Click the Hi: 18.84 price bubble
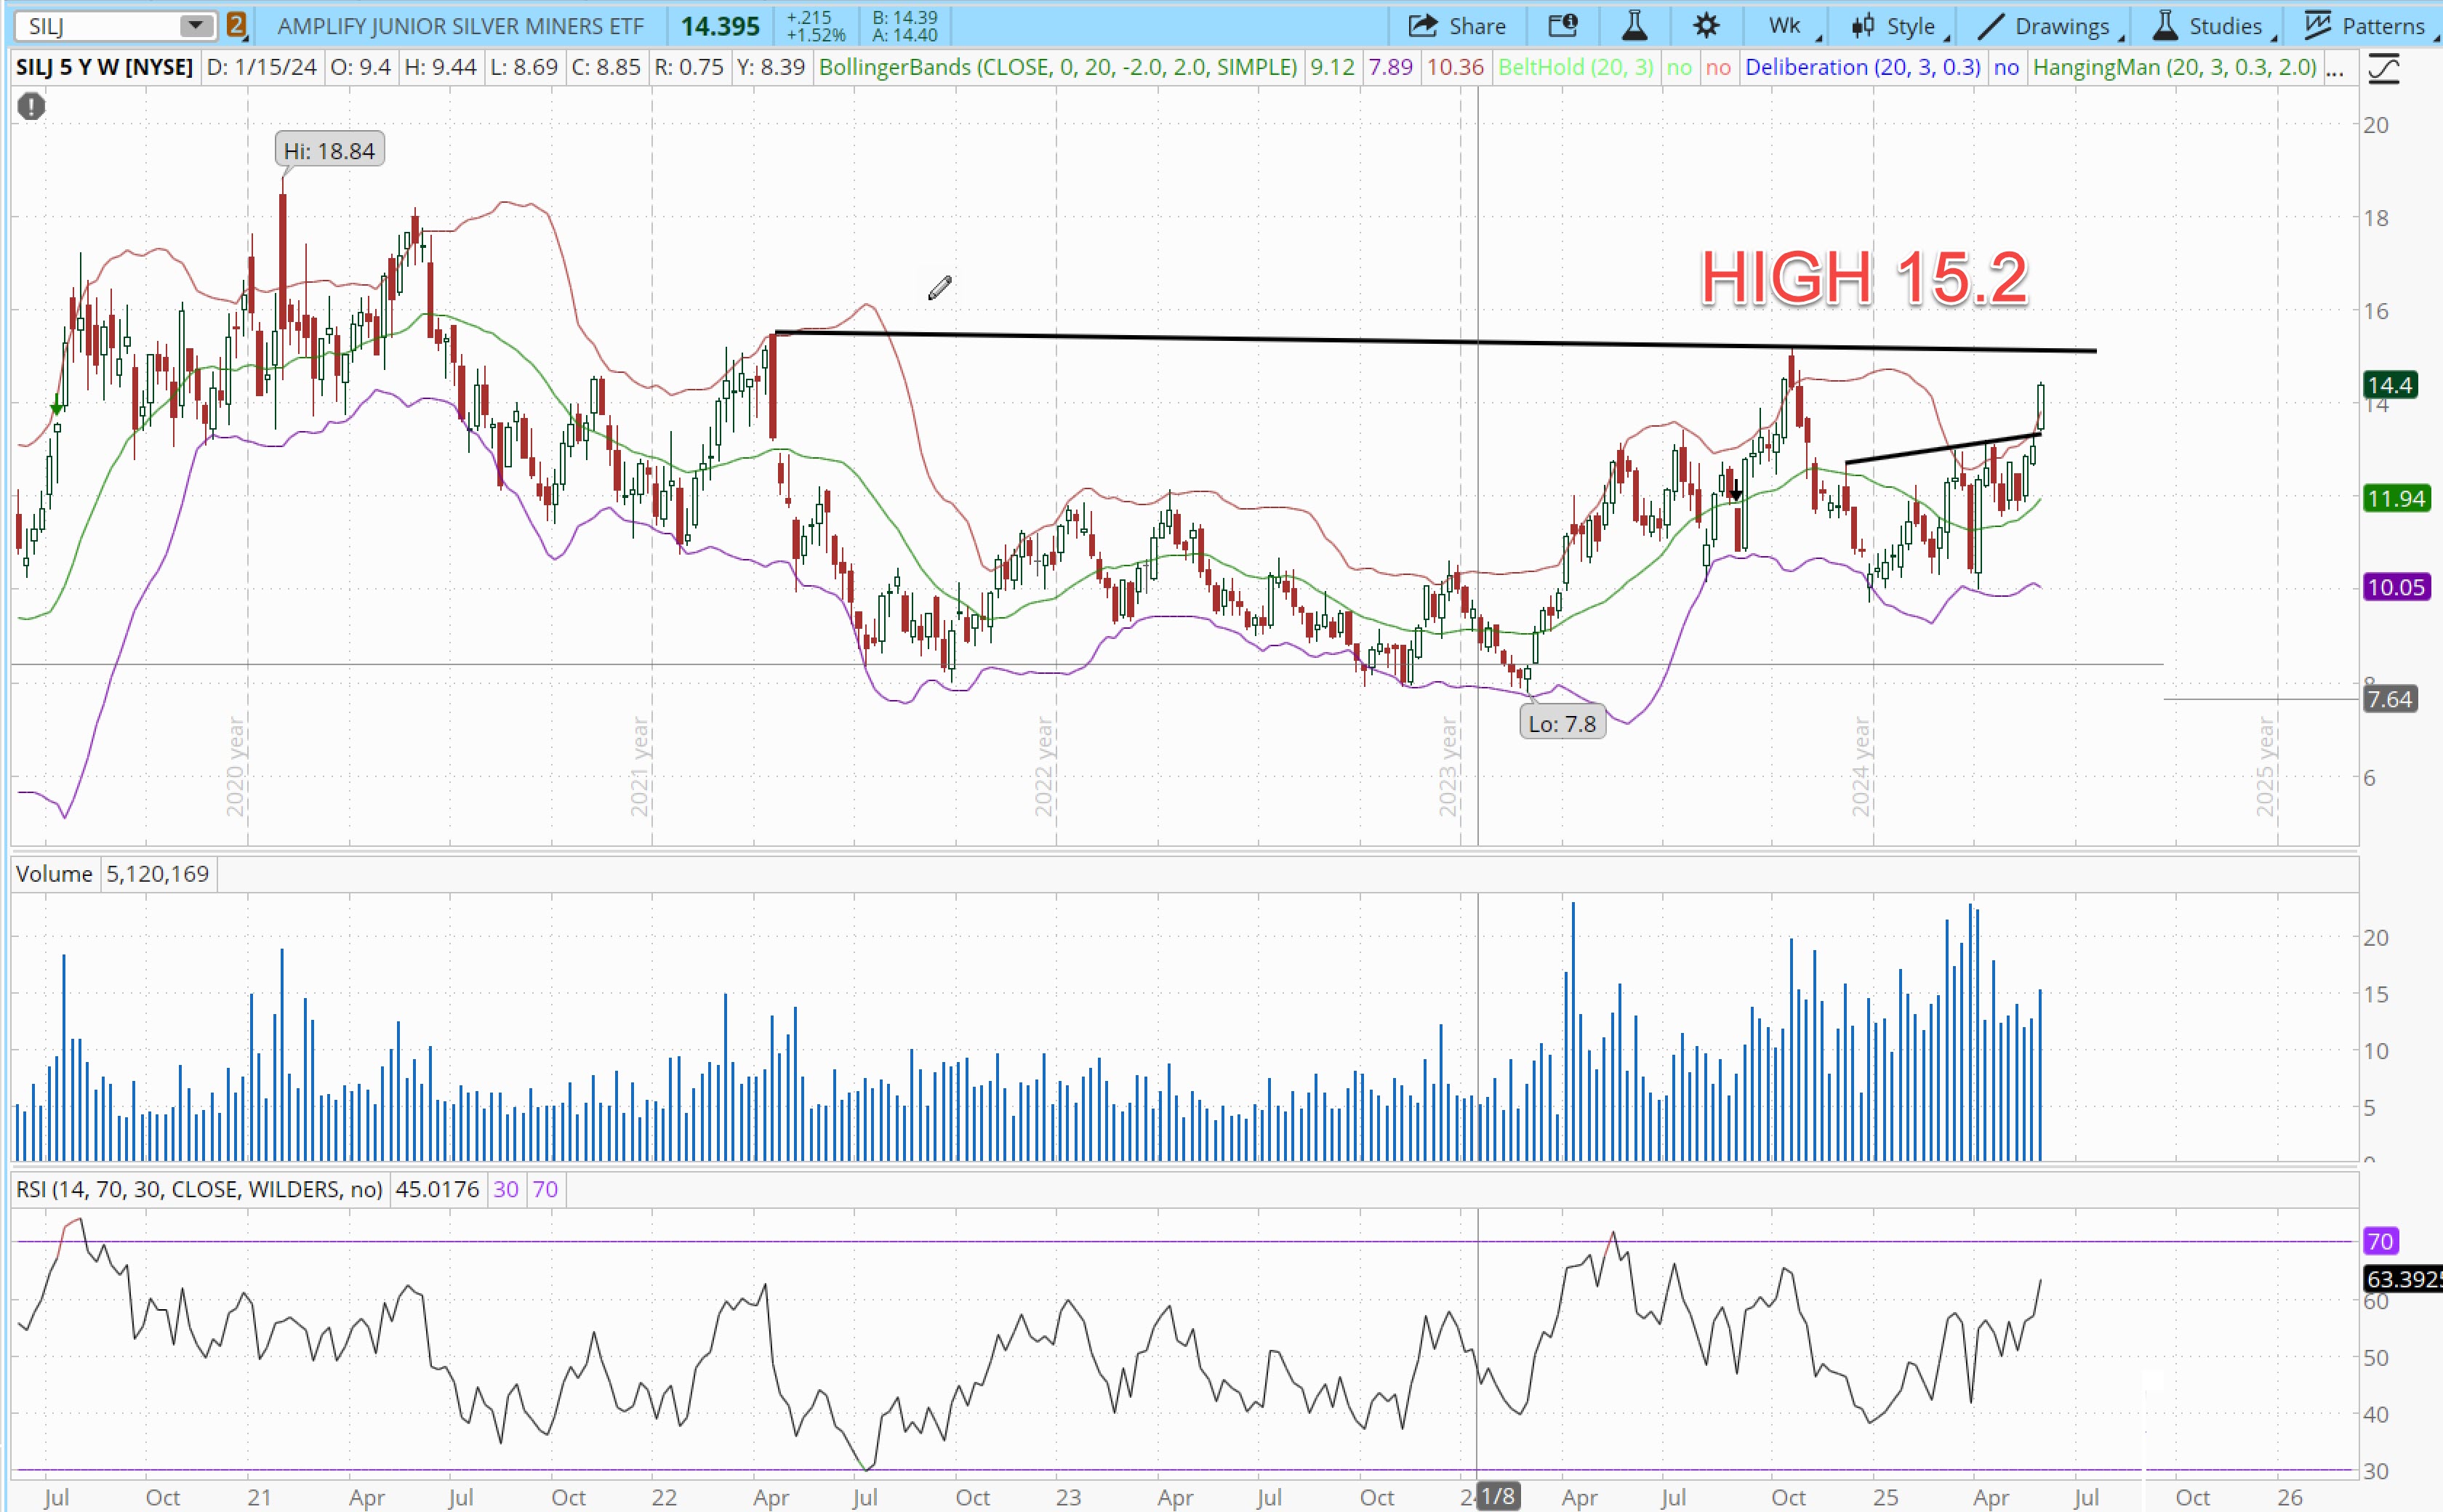This screenshot has width=2443, height=1512. (329, 151)
